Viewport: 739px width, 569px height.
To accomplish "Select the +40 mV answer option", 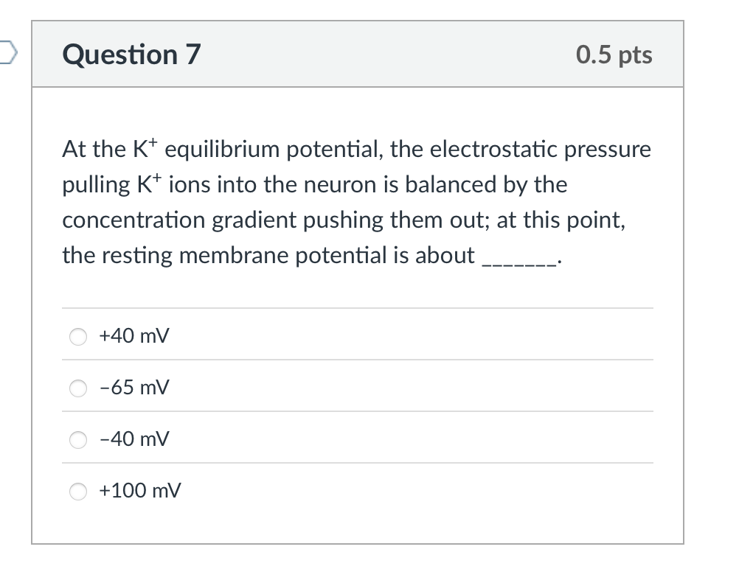I will click(x=78, y=336).
